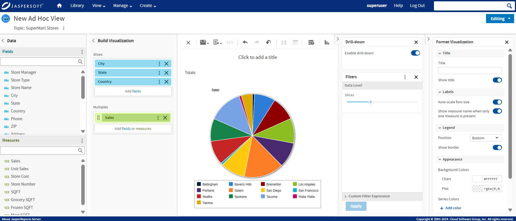The height and width of the screenshot is (221, 516).
Task: Redo the last action
Action: [256, 42]
